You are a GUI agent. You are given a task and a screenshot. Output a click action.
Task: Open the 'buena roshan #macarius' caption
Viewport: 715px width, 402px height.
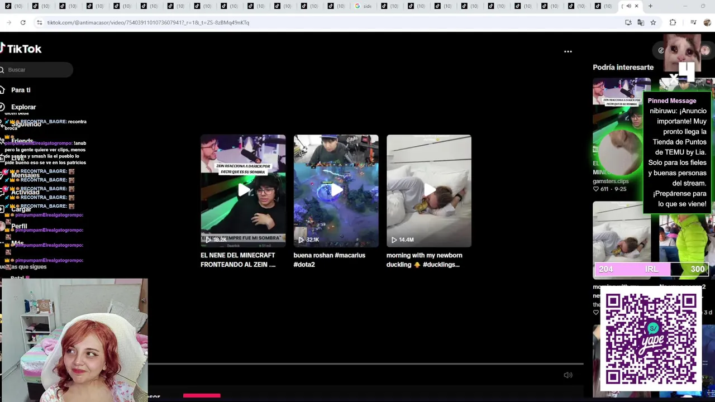click(330, 260)
